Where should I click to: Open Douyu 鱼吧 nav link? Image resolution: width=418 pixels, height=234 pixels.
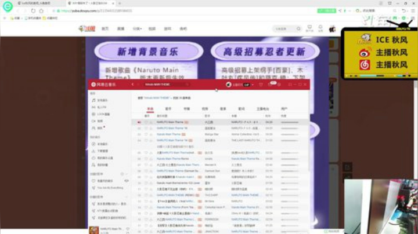pyautogui.click(x=183, y=28)
